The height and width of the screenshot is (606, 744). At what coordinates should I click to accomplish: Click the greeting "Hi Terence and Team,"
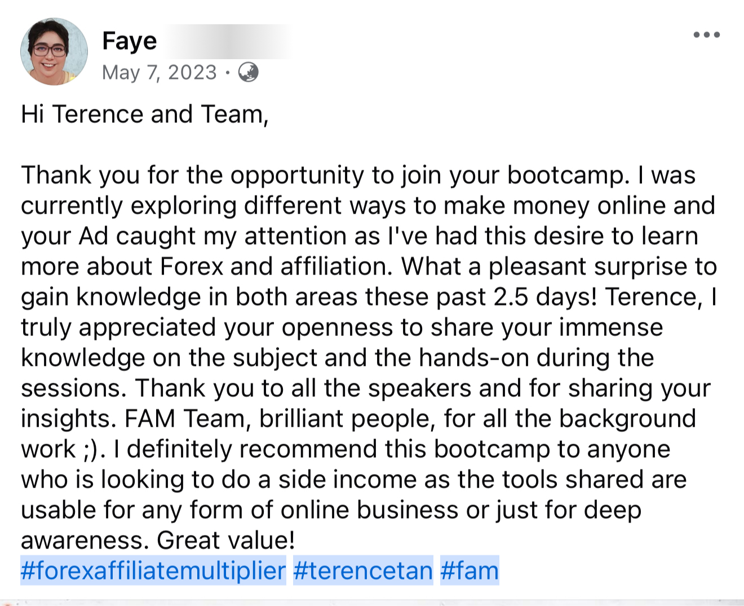point(145,114)
